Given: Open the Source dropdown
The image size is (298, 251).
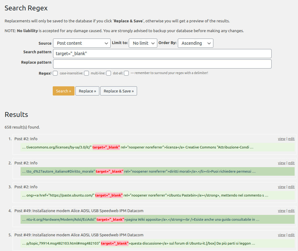Looking at the screenshot, I should (82, 43).
